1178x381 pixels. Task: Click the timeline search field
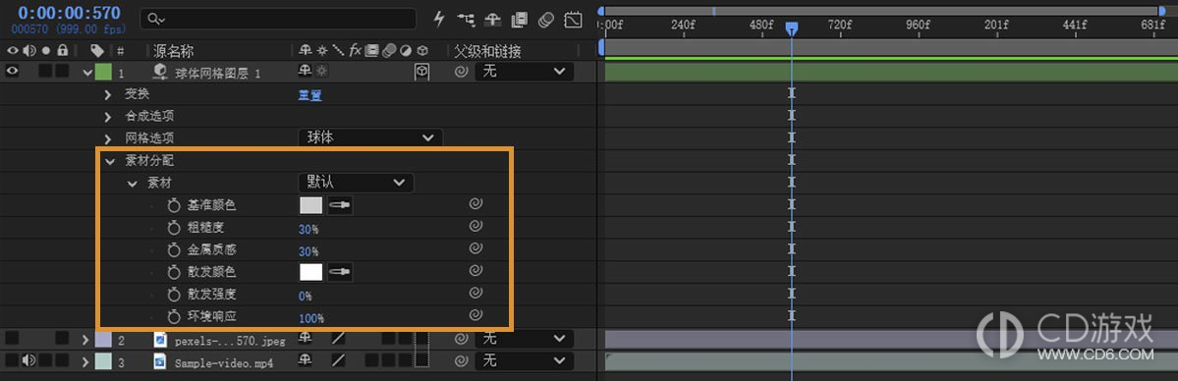[278, 19]
